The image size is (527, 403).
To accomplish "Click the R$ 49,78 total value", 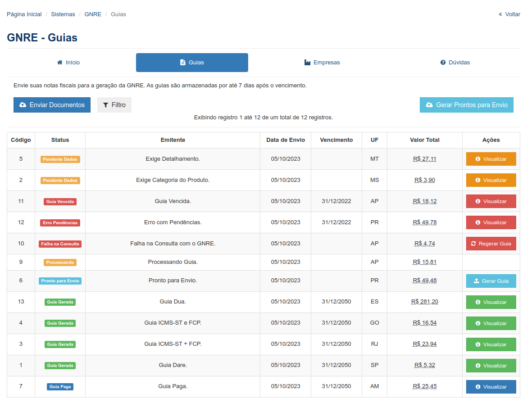I will click(424, 222).
